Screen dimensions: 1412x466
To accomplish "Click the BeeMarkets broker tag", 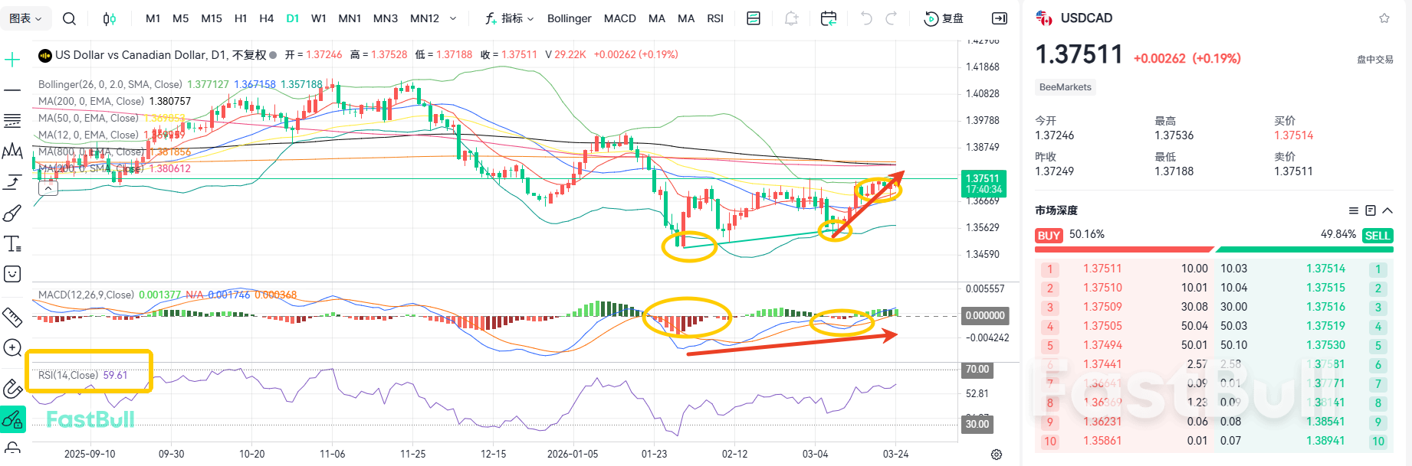I will point(1065,87).
